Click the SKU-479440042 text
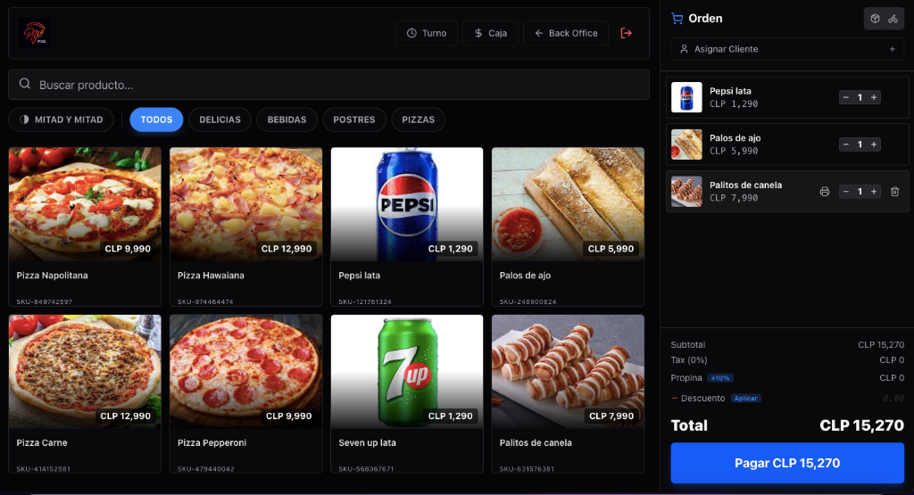Viewport: 914px width, 495px height. pos(206,469)
